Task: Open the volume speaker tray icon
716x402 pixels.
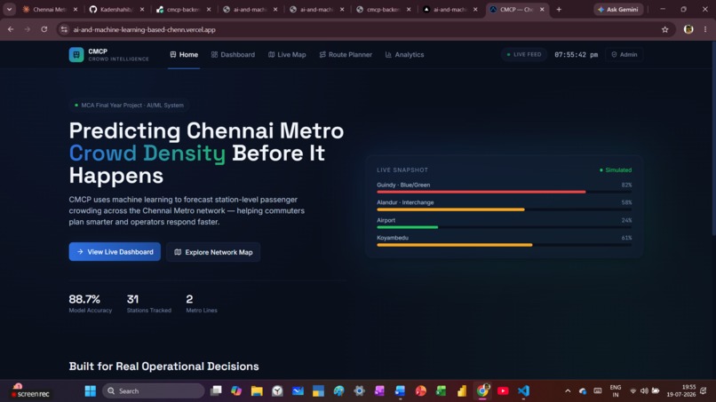Action: point(644,391)
